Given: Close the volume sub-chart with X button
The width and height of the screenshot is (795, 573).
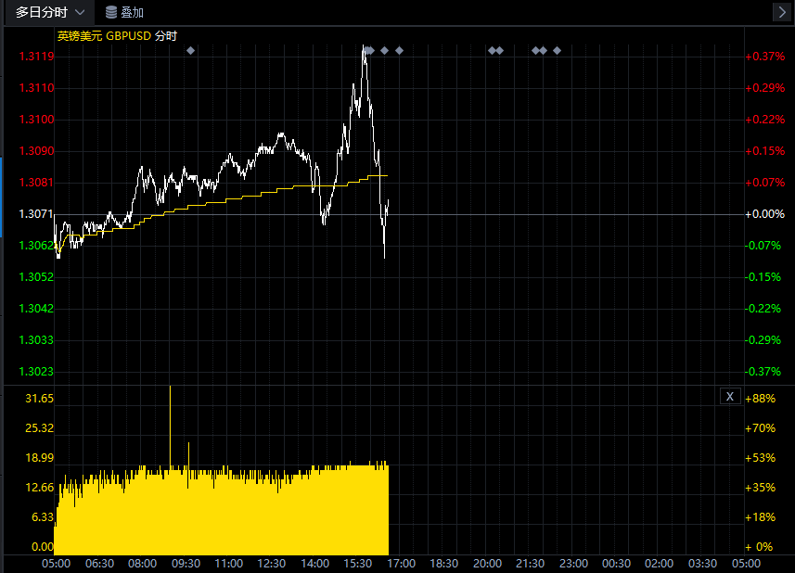Looking at the screenshot, I should (x=730, y=397).
